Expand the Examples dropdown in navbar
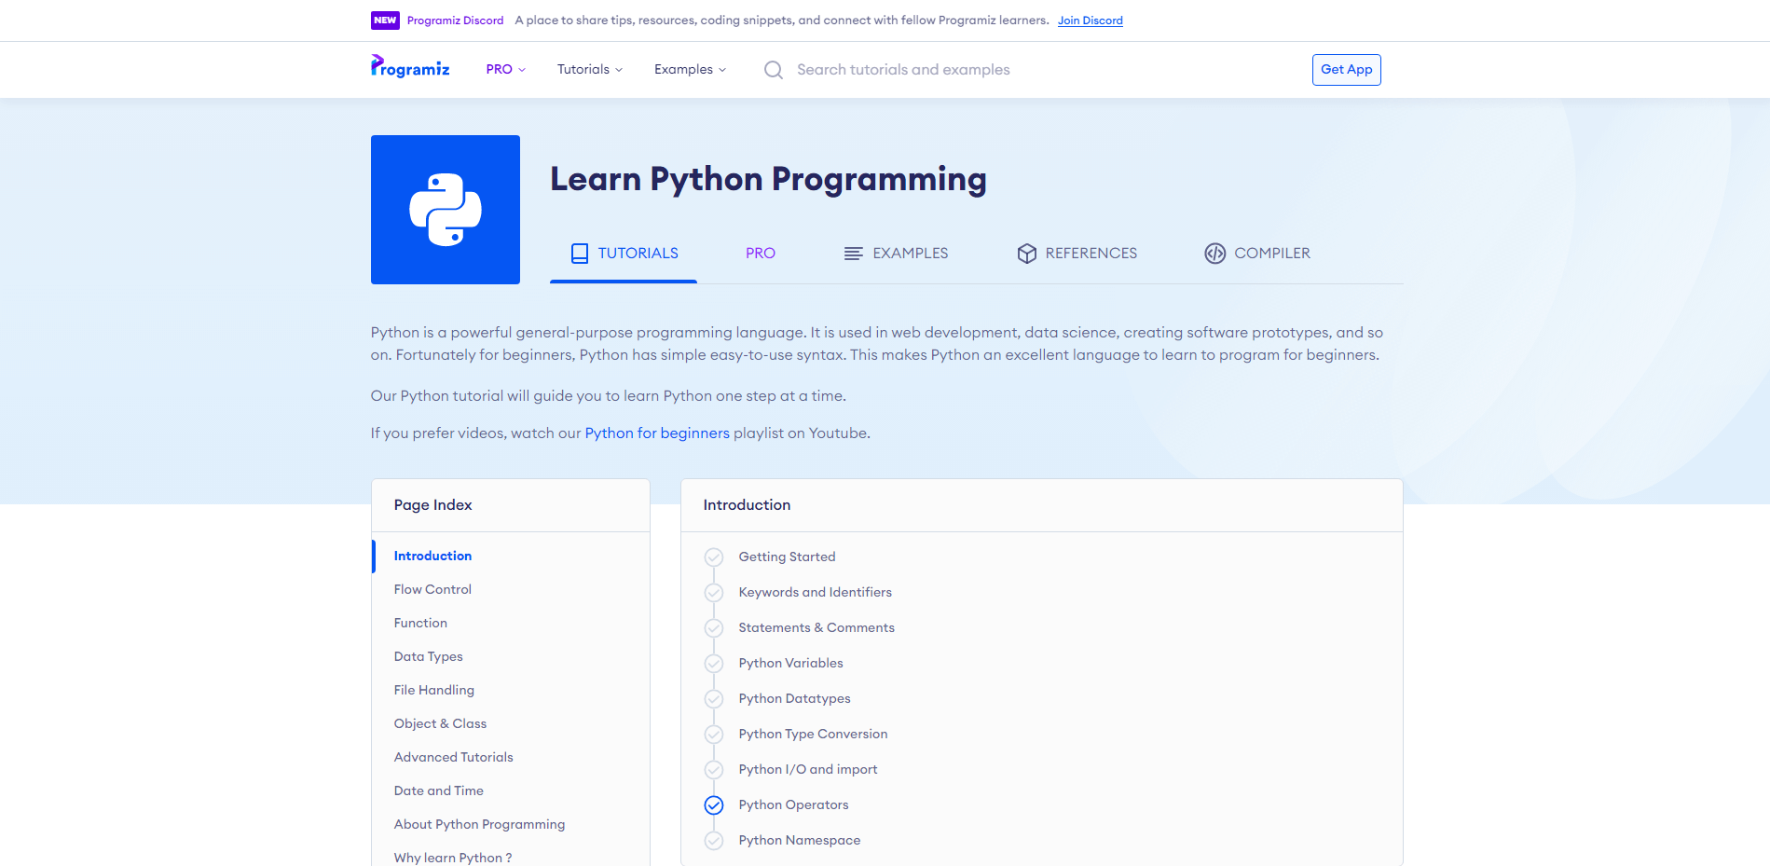This screenshot has height=866, width=1770. pos(690,70)
